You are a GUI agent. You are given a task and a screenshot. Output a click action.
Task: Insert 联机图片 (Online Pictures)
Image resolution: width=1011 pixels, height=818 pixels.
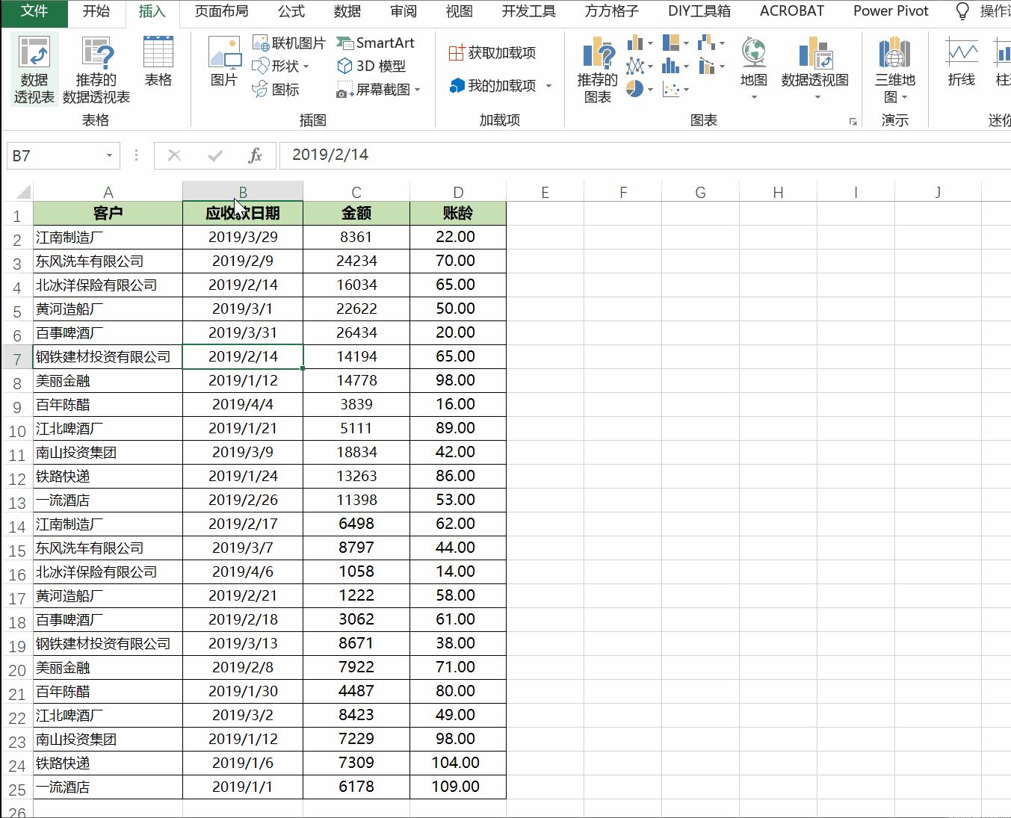point(291,43)
